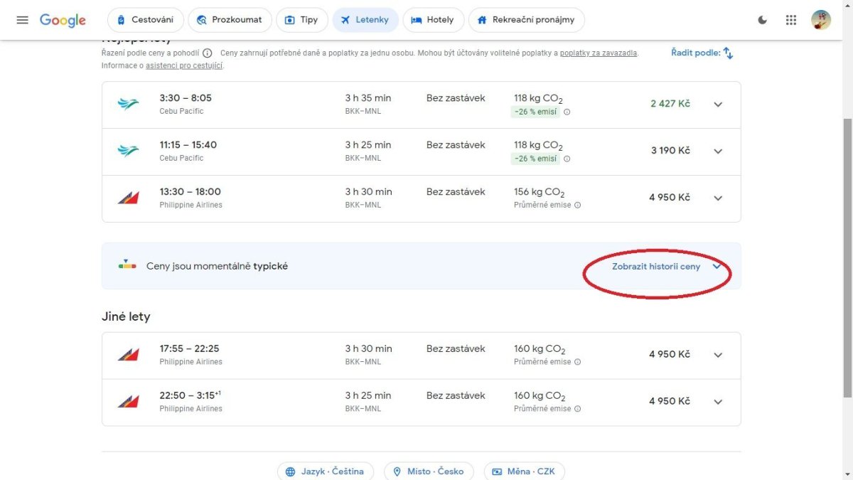Image resolution: width=853 pixels, height=480 pixels.
Task: Switch to the Hotely tab
Action: tap(433, 20)
